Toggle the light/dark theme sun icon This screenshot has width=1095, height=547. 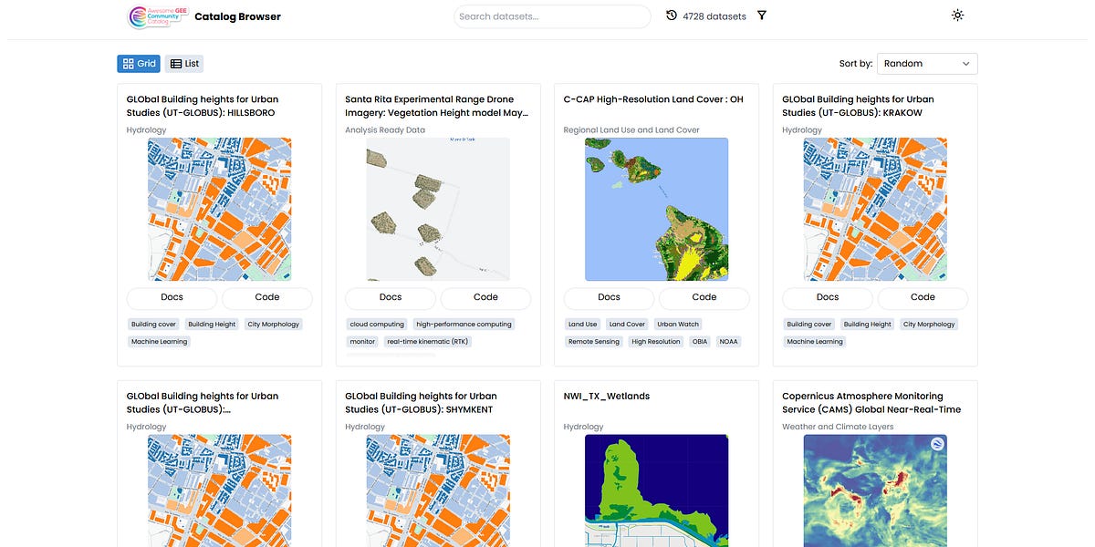click(957, 15)
